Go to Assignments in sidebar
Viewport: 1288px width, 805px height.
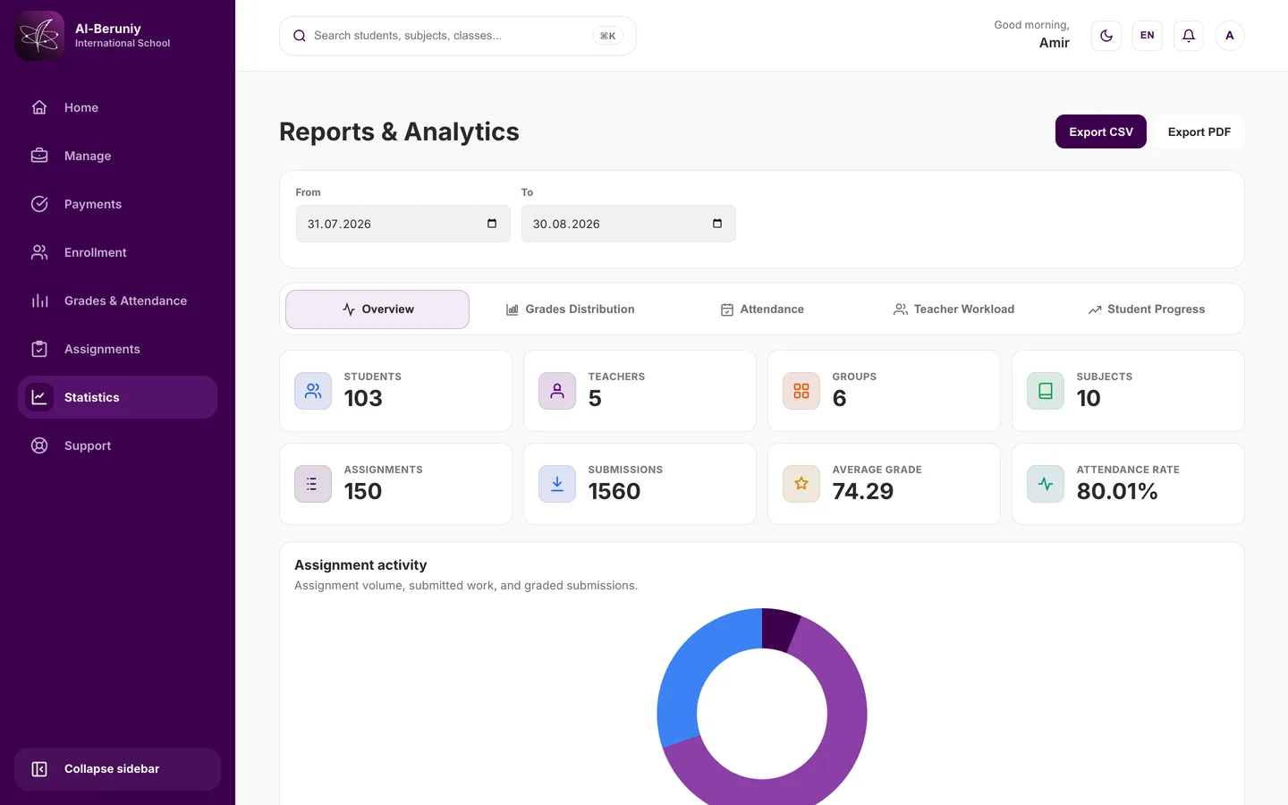point(117,349)
